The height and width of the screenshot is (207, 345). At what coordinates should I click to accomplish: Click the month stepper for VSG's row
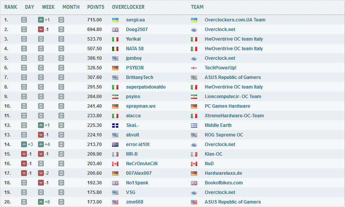tap(61, 192)
